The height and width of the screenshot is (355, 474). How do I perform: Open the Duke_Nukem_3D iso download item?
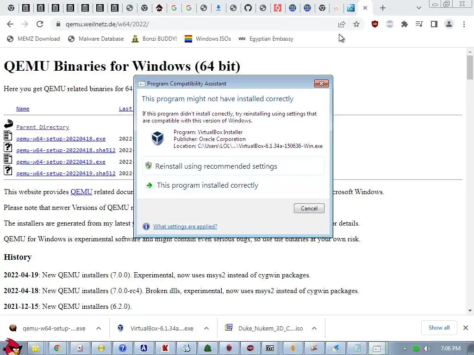pyautogui.click(x=264, y=328)
